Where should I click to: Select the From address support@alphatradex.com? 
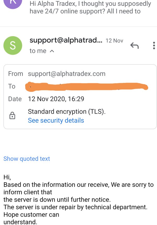67,74
